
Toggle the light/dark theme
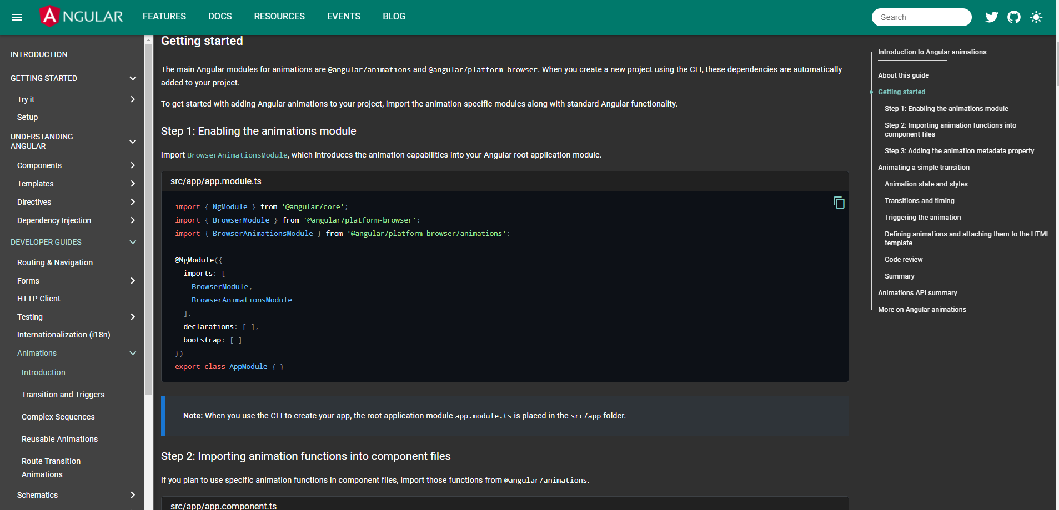(x=1036, y=17)
